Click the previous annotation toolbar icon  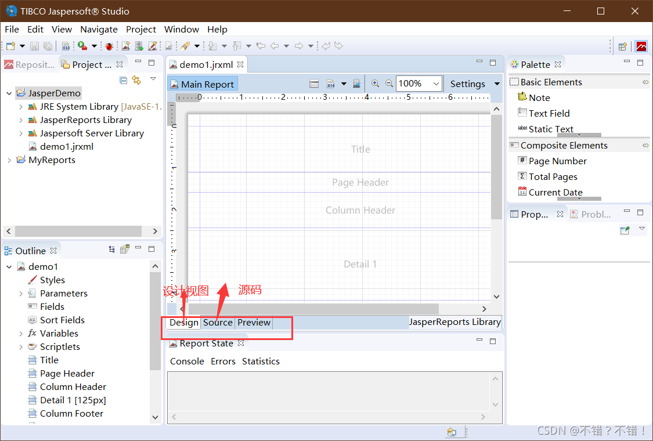(x=237, y=46)
